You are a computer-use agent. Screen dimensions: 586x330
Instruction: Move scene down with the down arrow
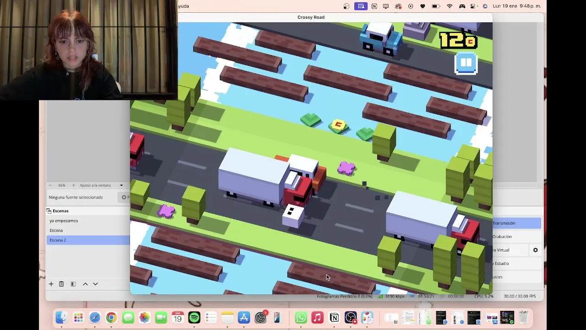tap(95, 284)
